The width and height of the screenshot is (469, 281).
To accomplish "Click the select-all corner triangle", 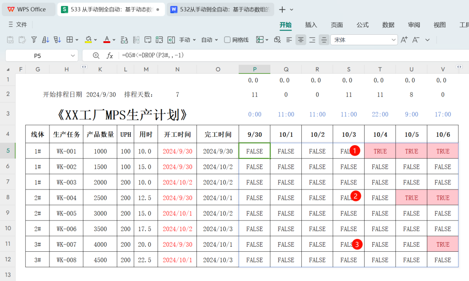I will pyautogui.click(x=8, y=70).
